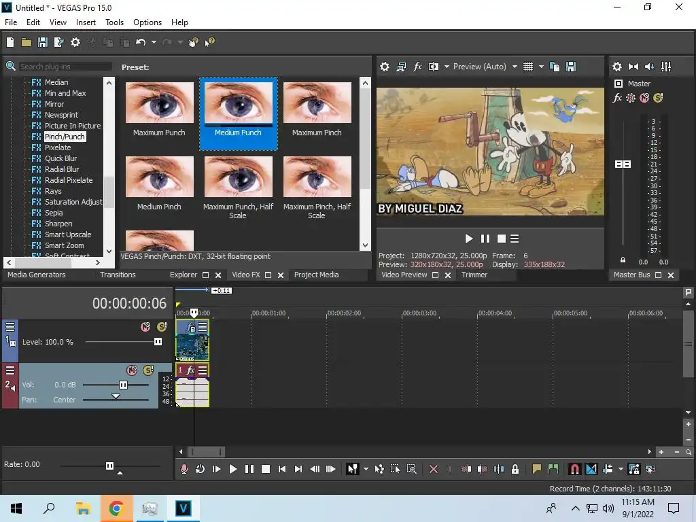Mute video track 1
The height and width of the screenshot is (522, 696).
click(145, 327)
